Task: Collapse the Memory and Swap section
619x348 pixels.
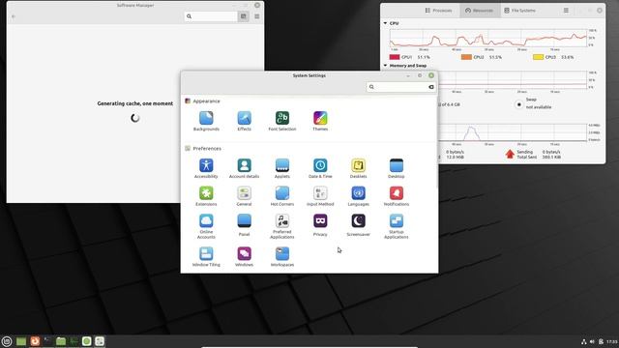Action: 385,66
